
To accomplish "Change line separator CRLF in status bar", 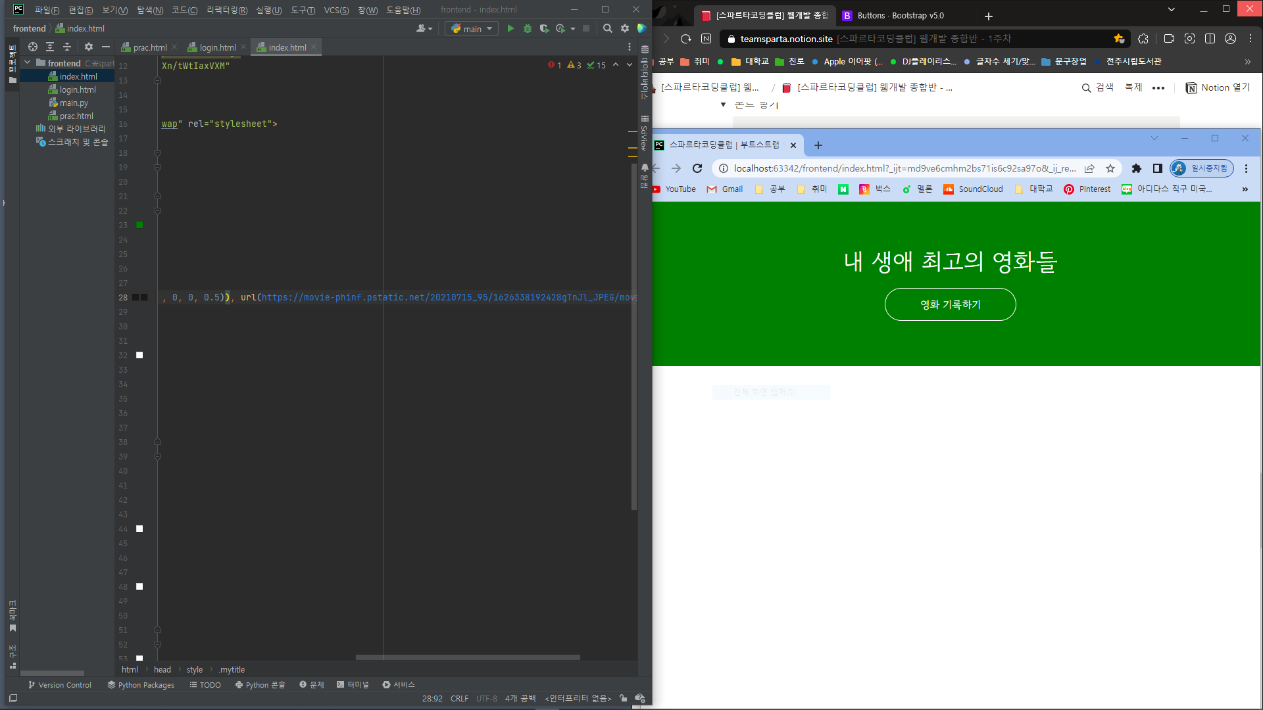I will pos(459,698).
